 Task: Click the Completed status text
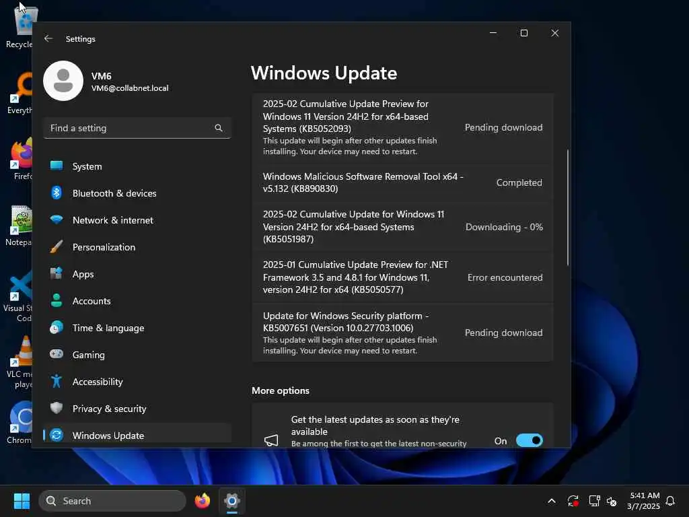[x=519, y=182]
